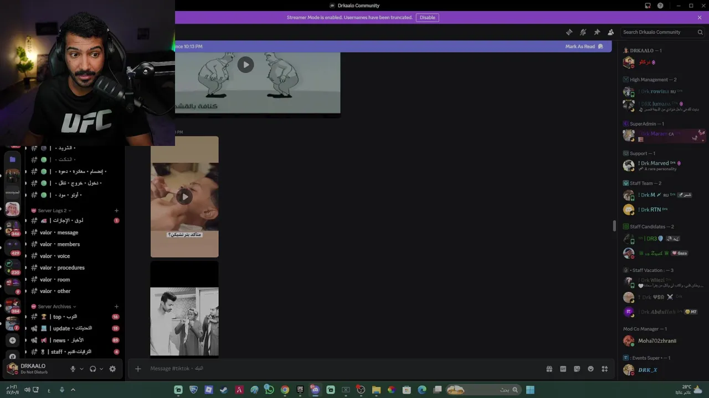Dismiss the streamer mode banner
The width and height of the screenshot is (709, 398).
click(700, 17)
